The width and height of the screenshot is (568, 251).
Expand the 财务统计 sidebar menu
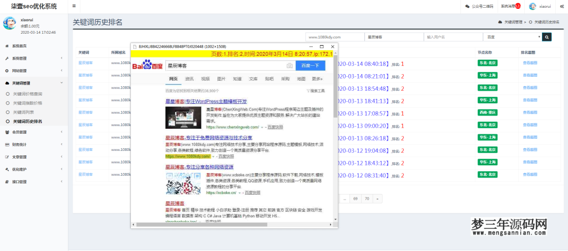point(34,144)
